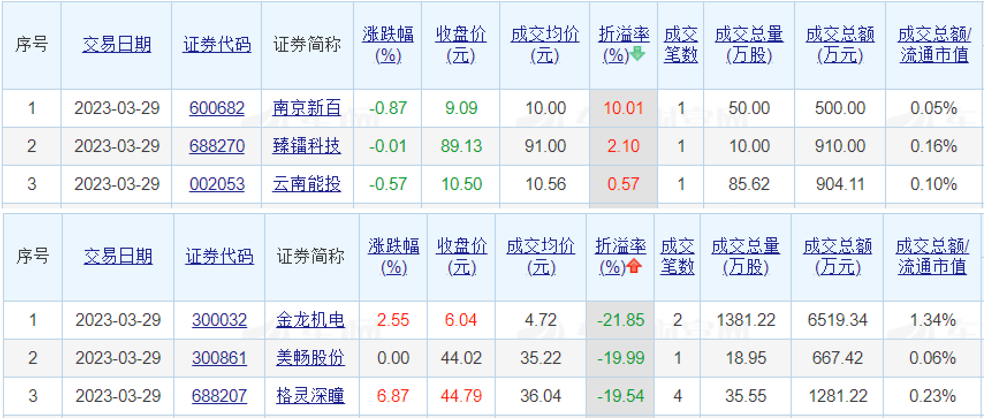Screen dimensions: 984x418
Task: Click the 10.01 premium rate cell for 南京新百
Action: tap(623, 108)
